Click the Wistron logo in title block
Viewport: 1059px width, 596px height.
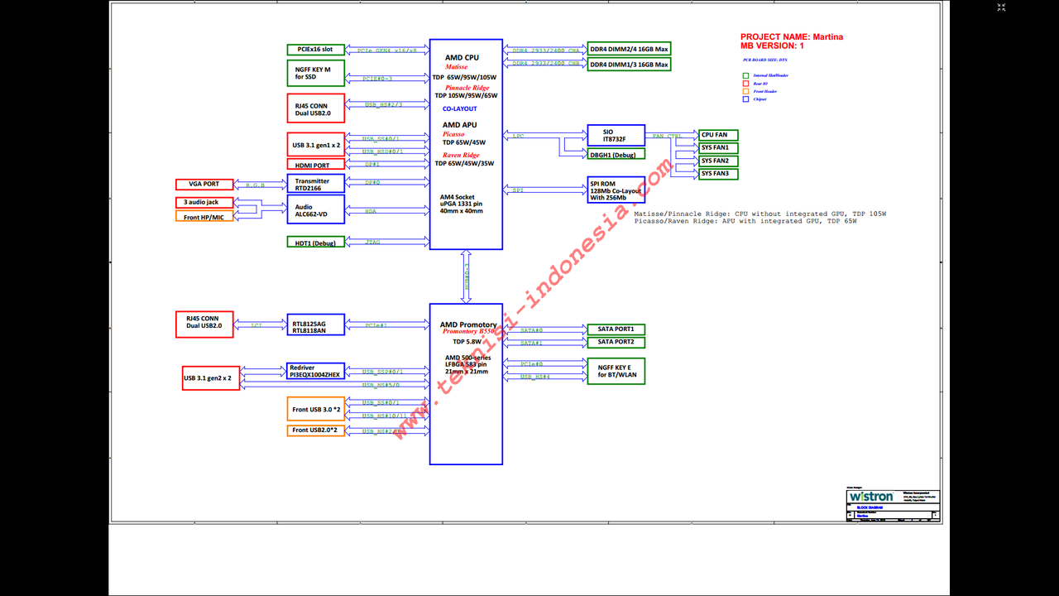871,497
